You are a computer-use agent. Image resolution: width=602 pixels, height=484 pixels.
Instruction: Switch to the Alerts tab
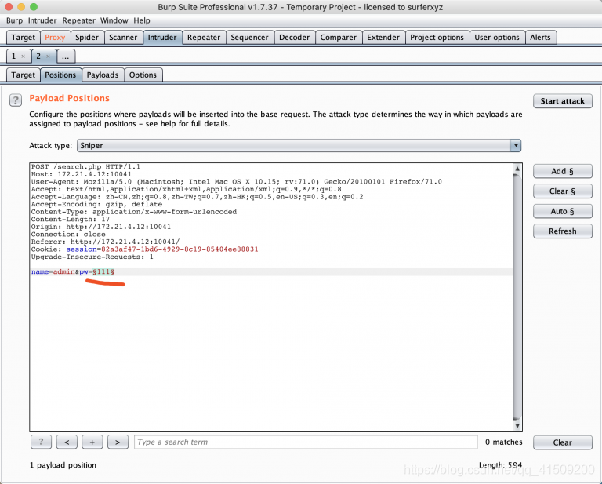tap(540, 37)
